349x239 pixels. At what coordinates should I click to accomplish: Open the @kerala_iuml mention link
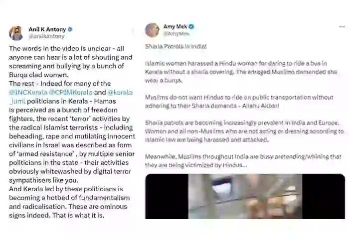[71, 97]
